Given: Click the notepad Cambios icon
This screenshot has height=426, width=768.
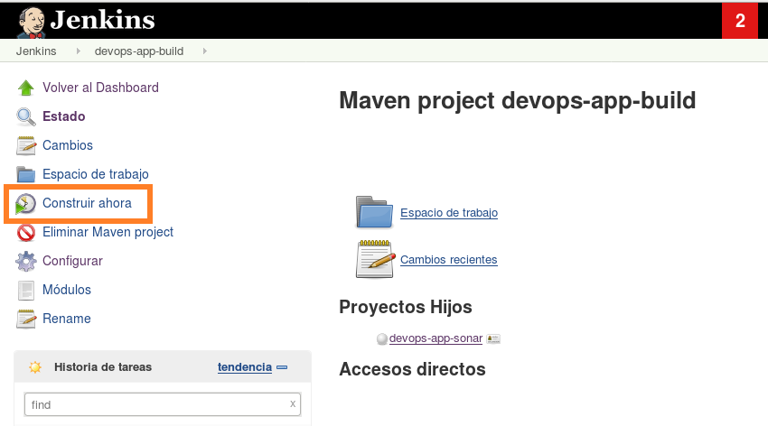Looking at the screenshot, I should coord(25,146).
